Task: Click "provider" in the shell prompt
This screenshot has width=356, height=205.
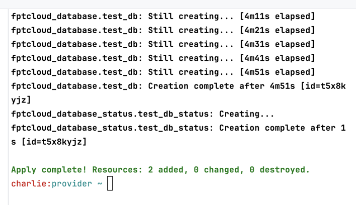Action: (x=72, y=184)
